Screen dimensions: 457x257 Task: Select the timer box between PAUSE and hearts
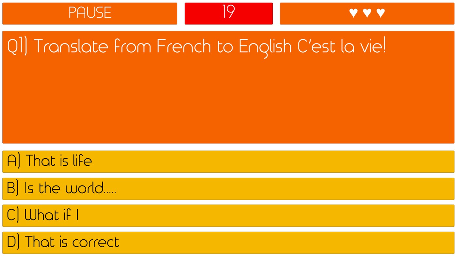click(x=228, y=13)
